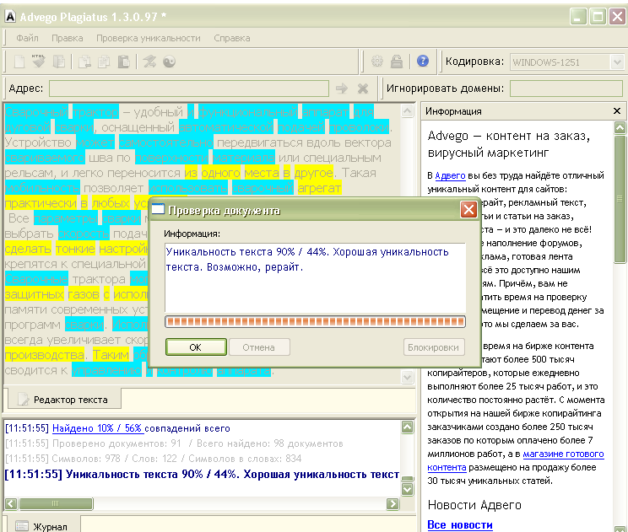The image size is (628, 532).
Task: Open help with the blue question icon
Action: (x=423, y=62)
